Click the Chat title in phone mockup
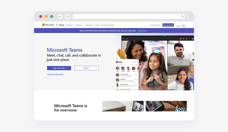Screen dimensions: 228x132 point(120,62)
